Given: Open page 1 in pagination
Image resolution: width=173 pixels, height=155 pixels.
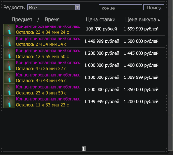Looking at the screenshot, I should click(x=84, y=149).
